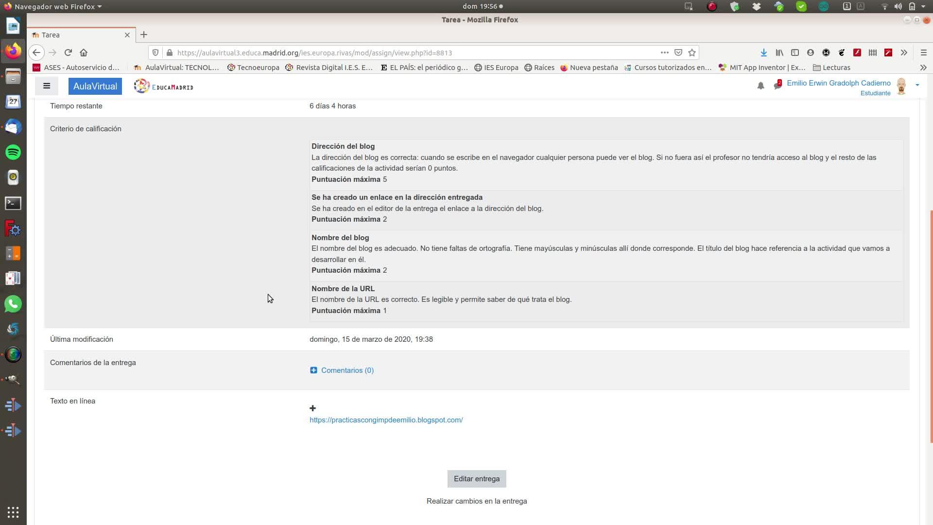Save page to Pocket icon
Viewport: 933px width, 525px height.
[x=678, y=52]
